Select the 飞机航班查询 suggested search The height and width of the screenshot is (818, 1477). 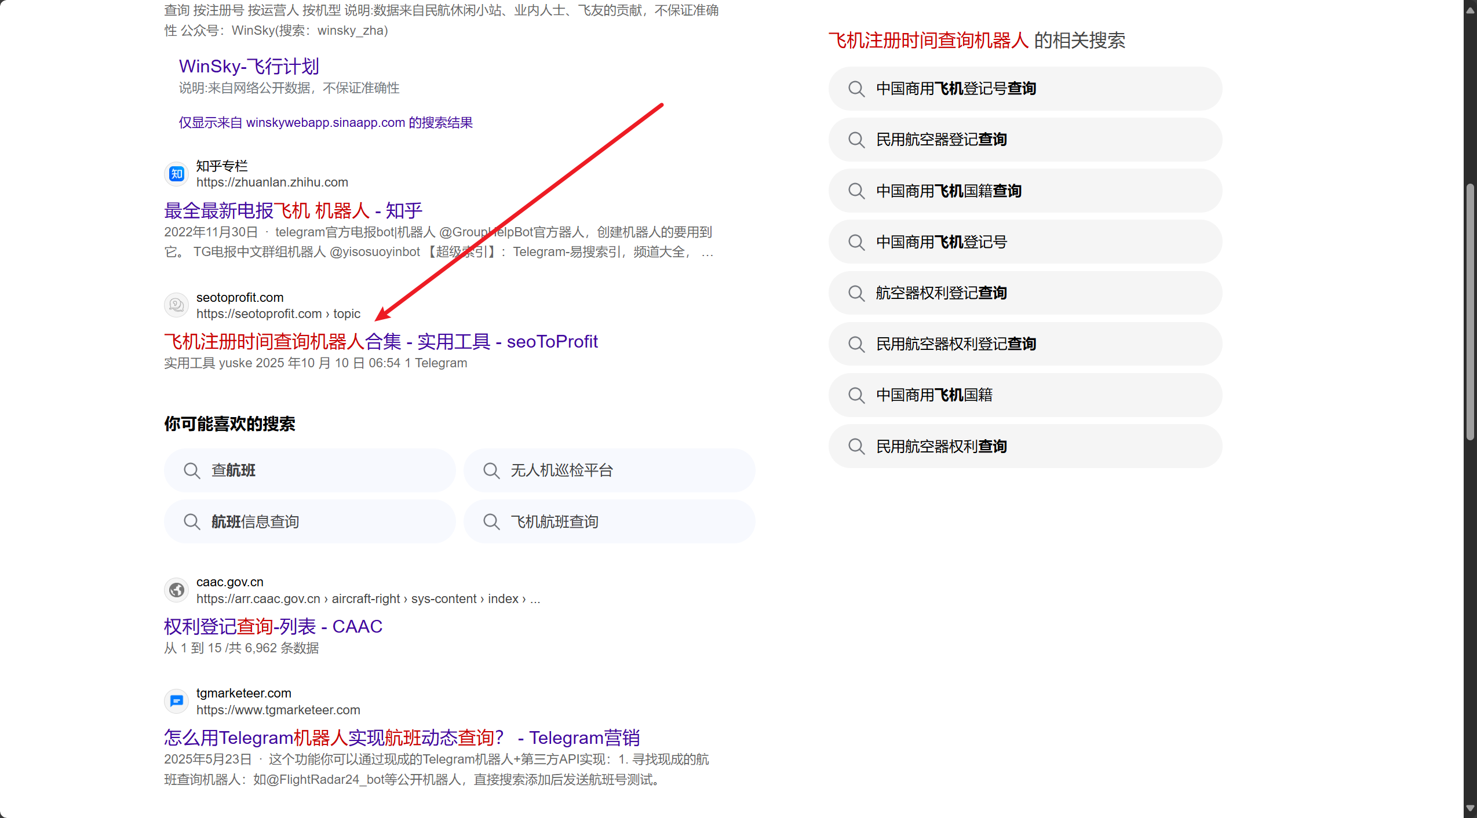pos(555,522)
